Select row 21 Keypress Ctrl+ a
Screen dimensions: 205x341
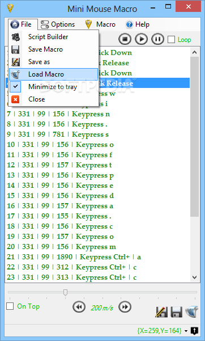pos(97,257)
